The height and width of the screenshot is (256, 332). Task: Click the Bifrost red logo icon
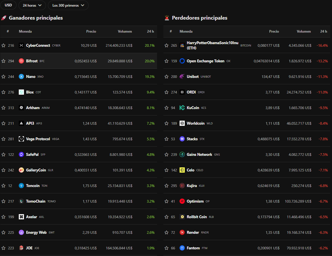click(x=21, y=61)
